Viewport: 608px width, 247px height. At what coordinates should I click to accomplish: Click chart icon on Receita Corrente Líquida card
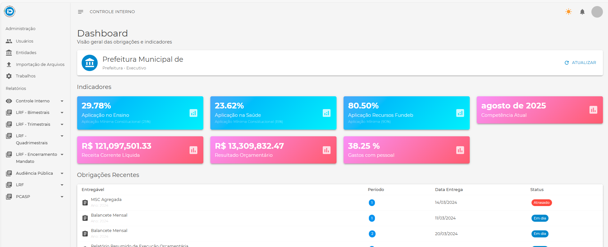point(193,150)
